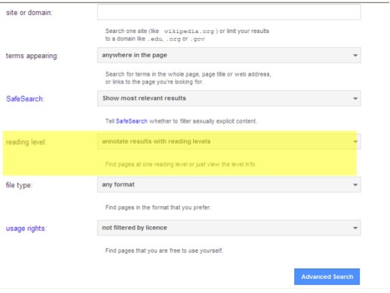Click the 'reading level:' label
Image resolution: width=390 pixels, height=293 pixels.
[x=26, y=142]
